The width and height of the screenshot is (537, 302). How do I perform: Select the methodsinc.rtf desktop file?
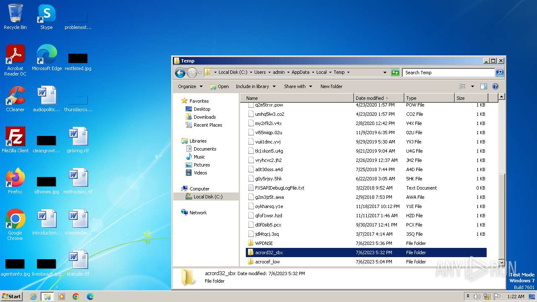78,181
